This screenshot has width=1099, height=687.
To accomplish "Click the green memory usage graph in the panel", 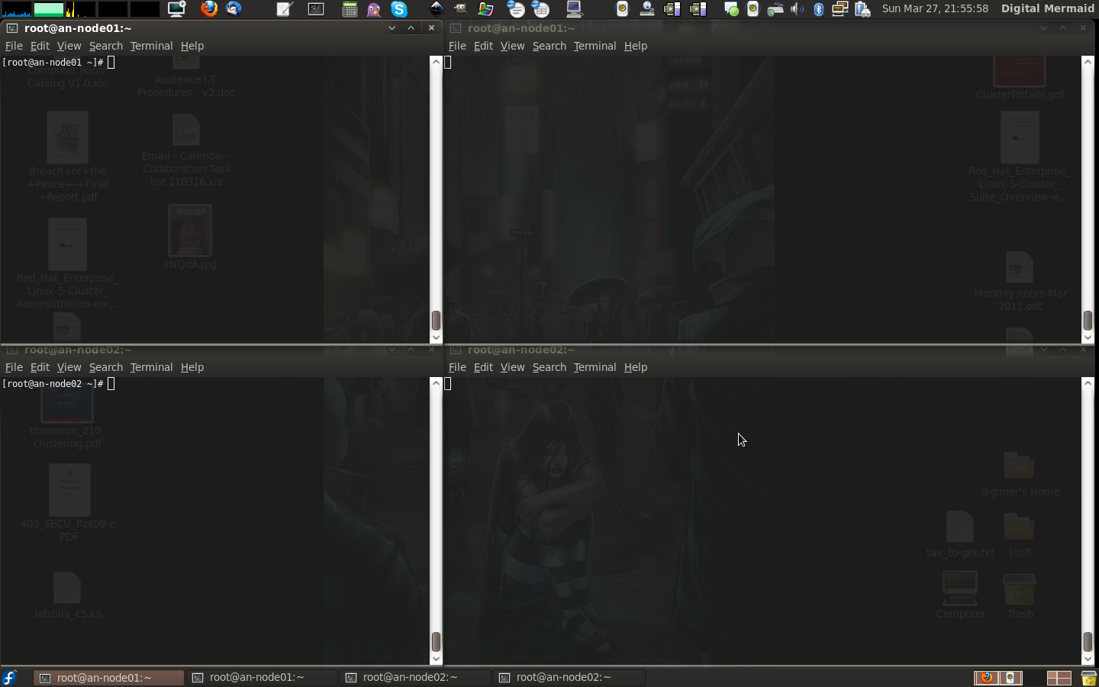I will click(49, 9).
